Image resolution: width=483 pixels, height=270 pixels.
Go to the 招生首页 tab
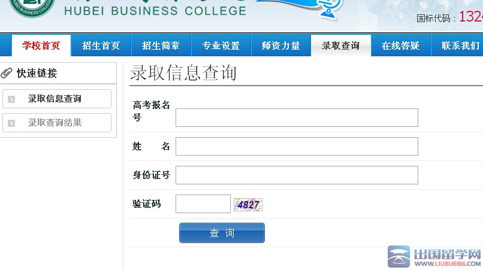(101, 45)
